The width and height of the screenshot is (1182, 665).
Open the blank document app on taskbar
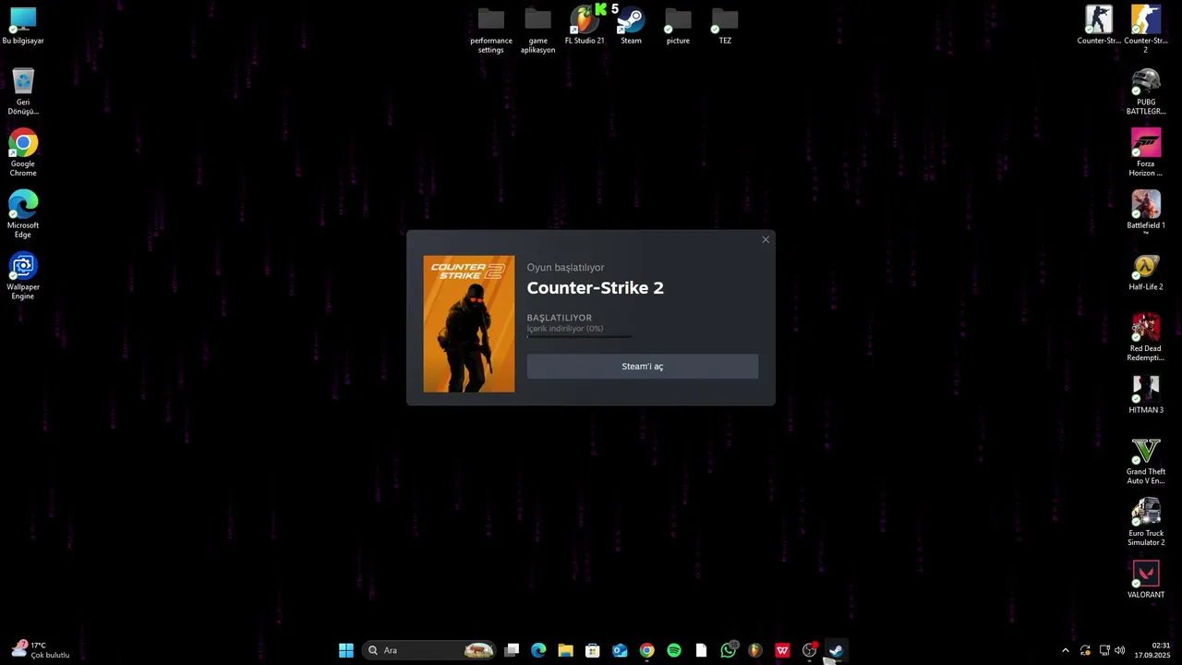701,650
